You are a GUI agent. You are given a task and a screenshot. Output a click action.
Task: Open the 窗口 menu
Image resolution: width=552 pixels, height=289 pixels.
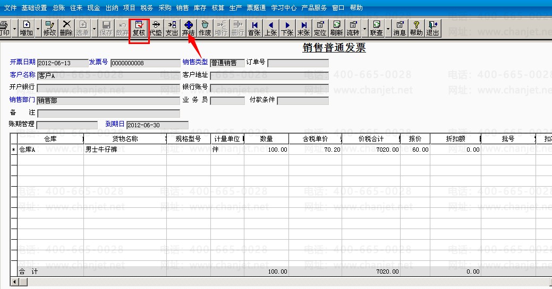click(x=338, y=8)
